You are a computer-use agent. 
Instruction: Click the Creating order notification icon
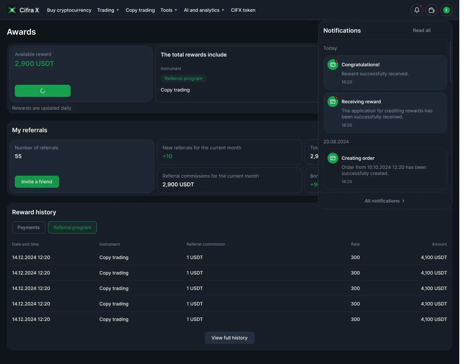pos(333,158)
